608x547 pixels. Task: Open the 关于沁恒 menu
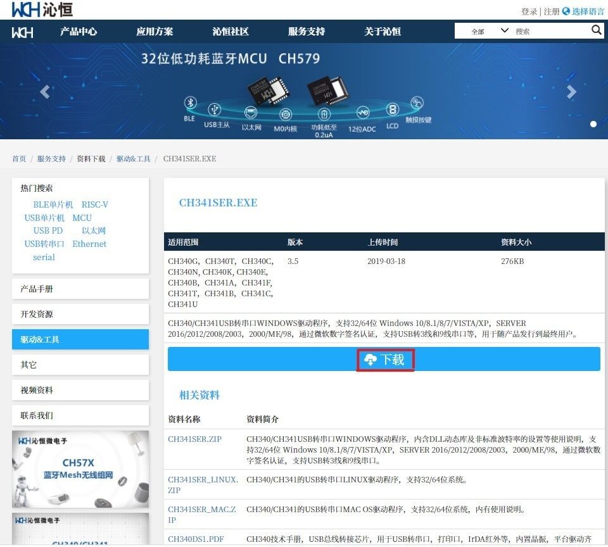pyautogui.click(x=383, y=32)
